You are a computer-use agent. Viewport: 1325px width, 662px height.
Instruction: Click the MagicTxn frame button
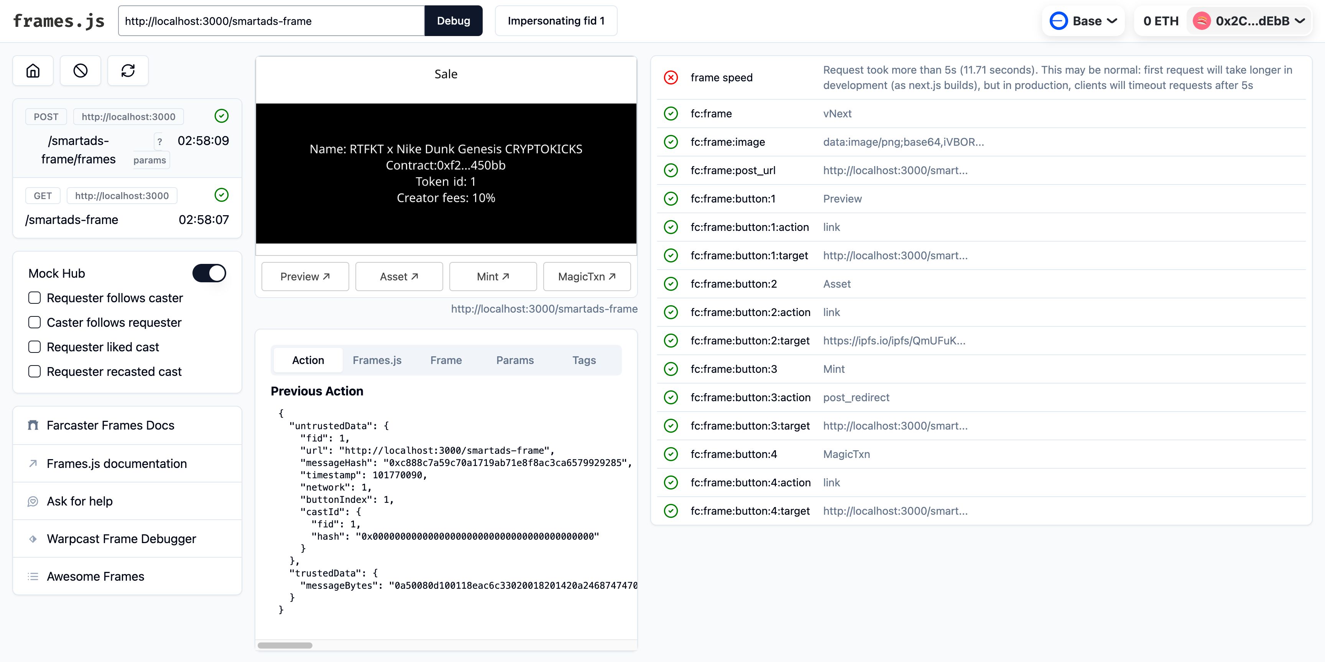point(587,277)
